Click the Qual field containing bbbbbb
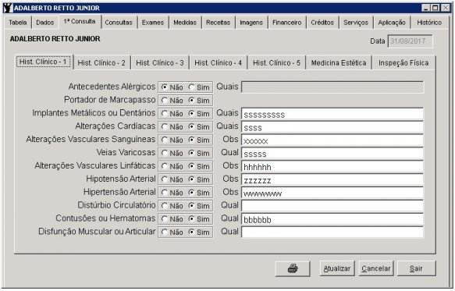The image size is (455, 291). point(332,219)
